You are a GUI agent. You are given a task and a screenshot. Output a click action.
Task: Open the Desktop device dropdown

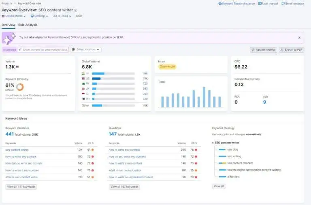39,16
